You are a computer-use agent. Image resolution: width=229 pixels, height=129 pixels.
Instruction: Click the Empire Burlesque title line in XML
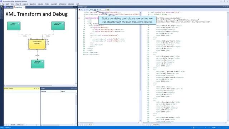169,26
